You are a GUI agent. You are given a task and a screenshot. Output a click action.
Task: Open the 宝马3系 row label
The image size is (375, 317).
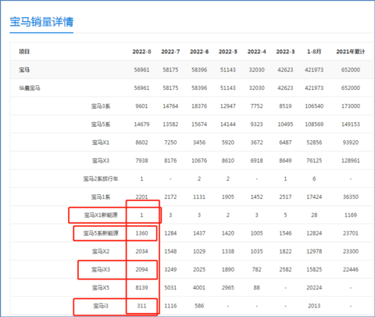tap(101, 106)
